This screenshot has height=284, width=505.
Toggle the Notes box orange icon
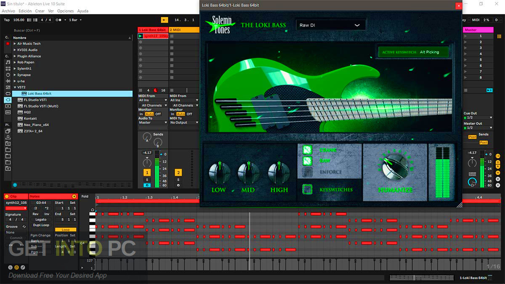[17, 267]
